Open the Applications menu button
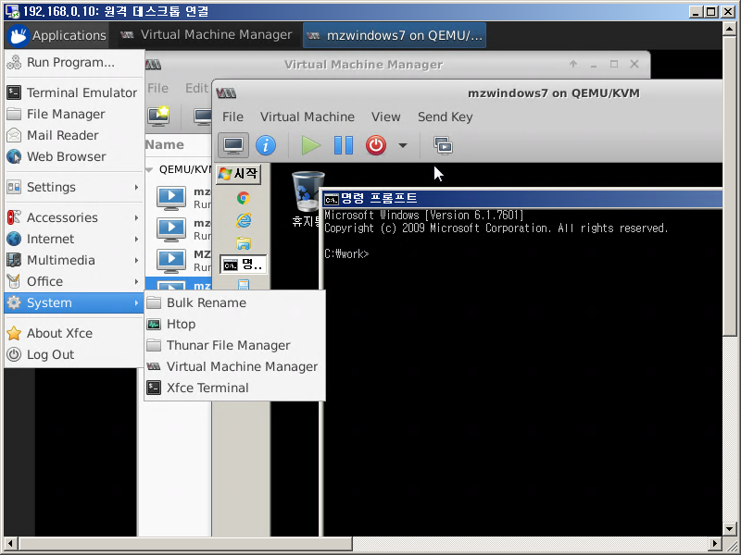The image size is (741, 555). 57,35
